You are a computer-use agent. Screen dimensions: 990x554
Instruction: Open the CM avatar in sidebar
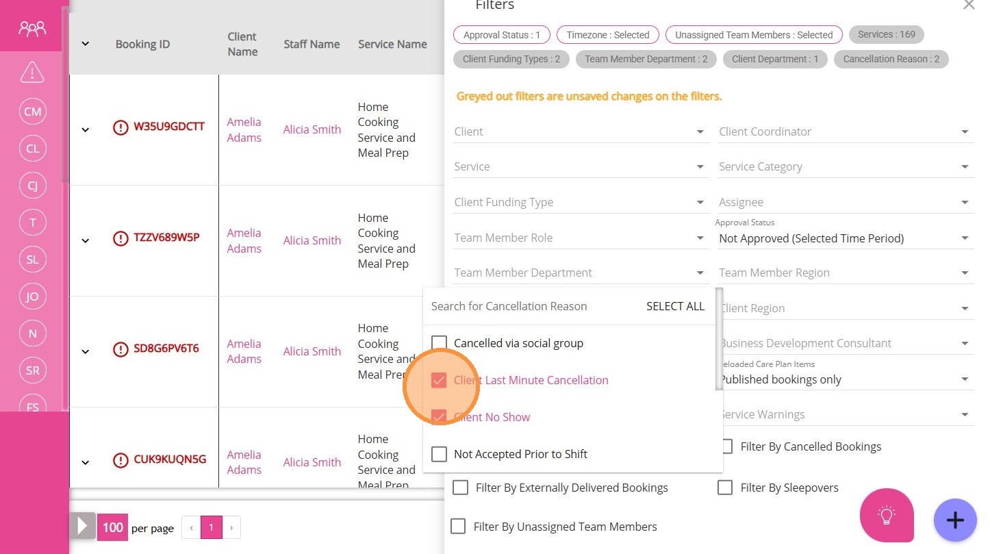point(32,112)
